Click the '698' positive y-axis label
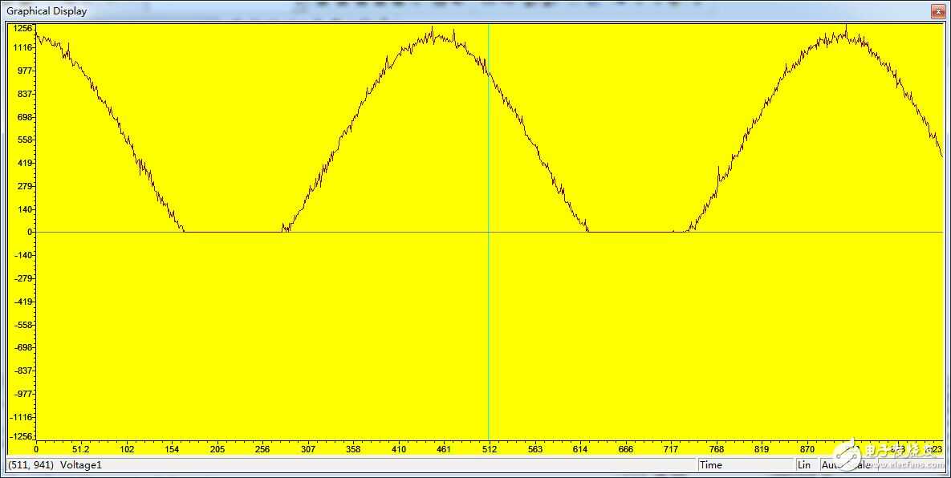Screen dimensions: 951x478 (26, 117)
